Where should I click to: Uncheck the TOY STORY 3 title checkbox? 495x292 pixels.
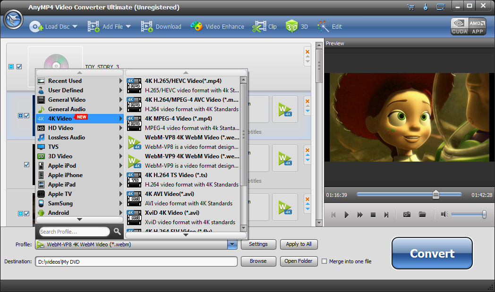click(19, 66)
